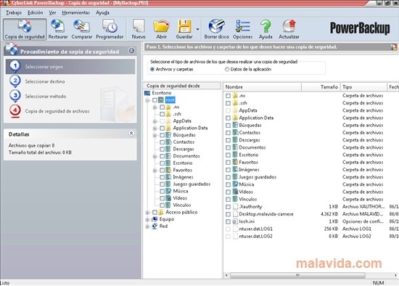Image resolution: width=399 pixels, height=286 pixels.
Task: Click the Actualizar upgrade icon
Action: 289,29
